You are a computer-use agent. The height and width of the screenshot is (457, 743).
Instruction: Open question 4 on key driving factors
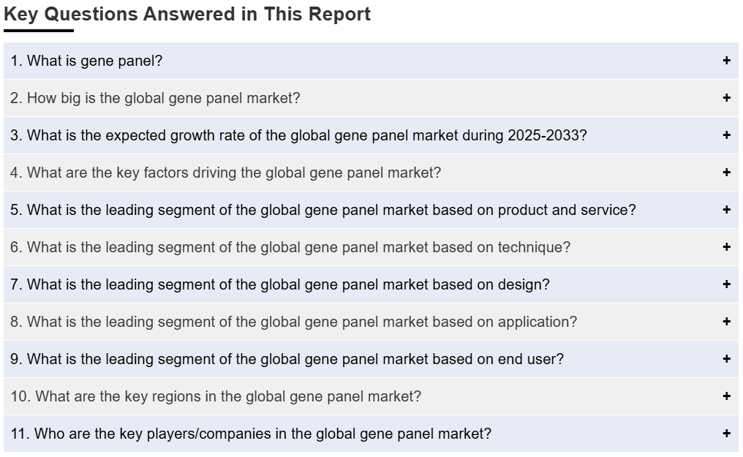[x=371, y=173]
